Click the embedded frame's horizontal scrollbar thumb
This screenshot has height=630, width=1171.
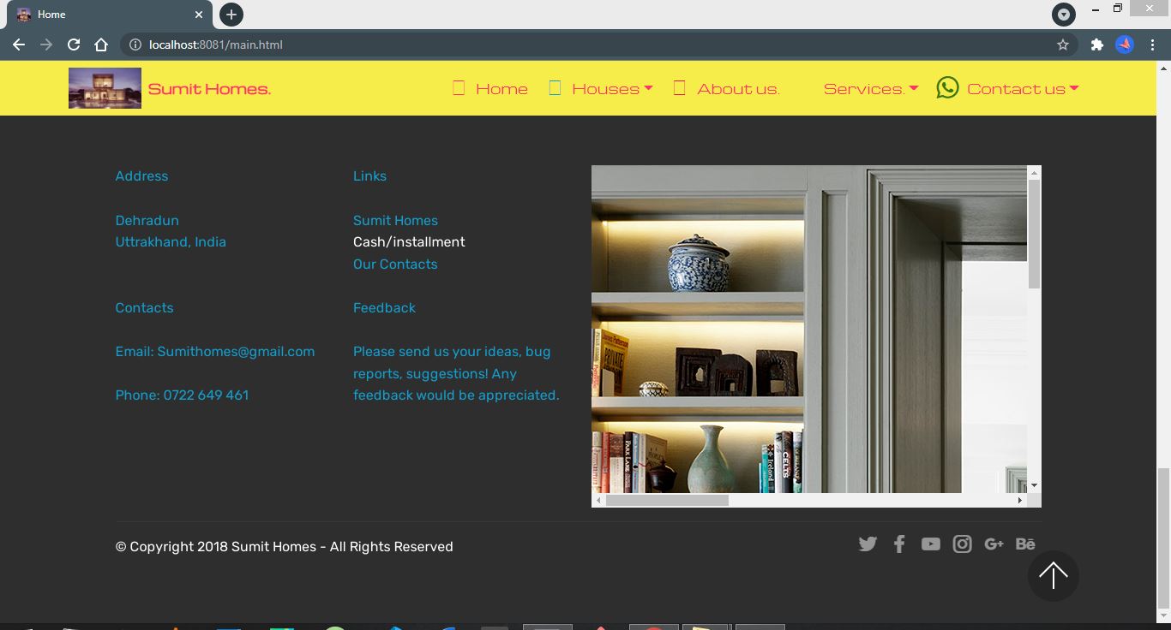[x=667, y=500]
